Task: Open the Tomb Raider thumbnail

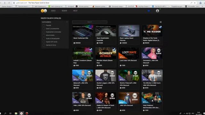Action: (152, 31)
